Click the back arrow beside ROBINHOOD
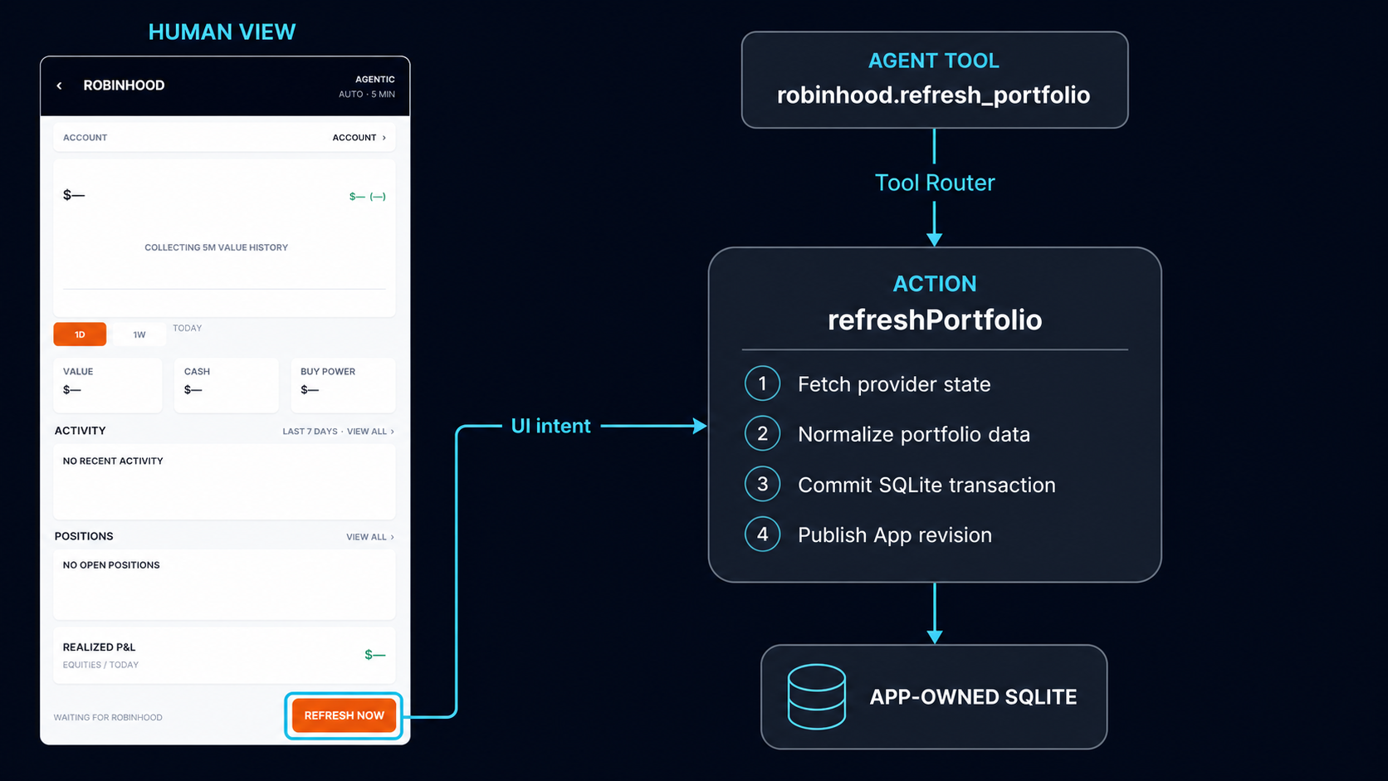The image size is (1388, 781). pyautogui.click(x=59, y=85)
